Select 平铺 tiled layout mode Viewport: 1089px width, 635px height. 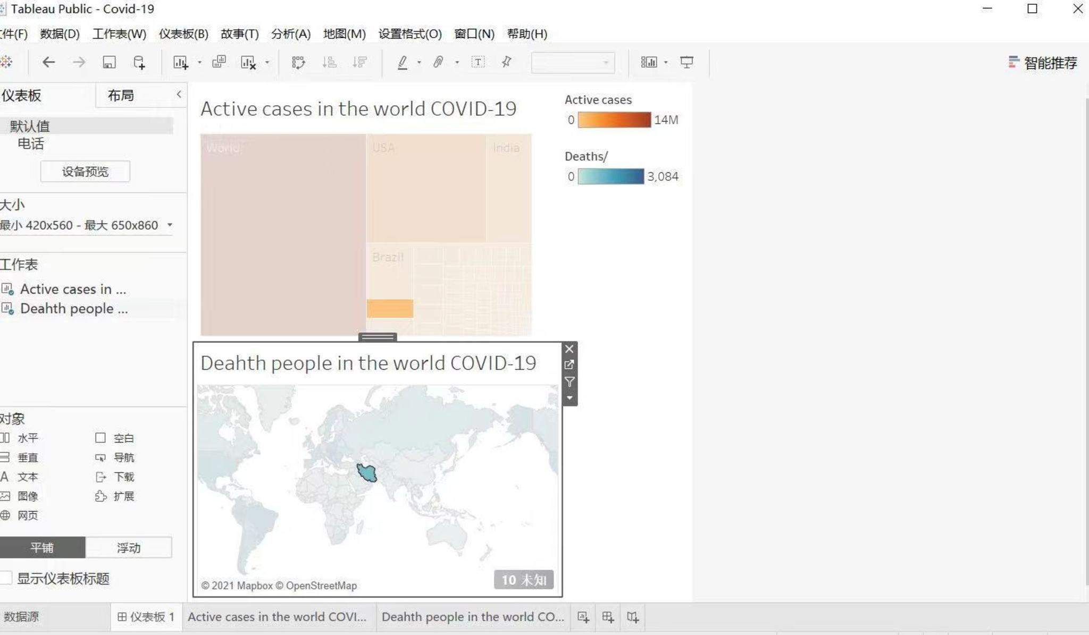[x=42, y=548]
